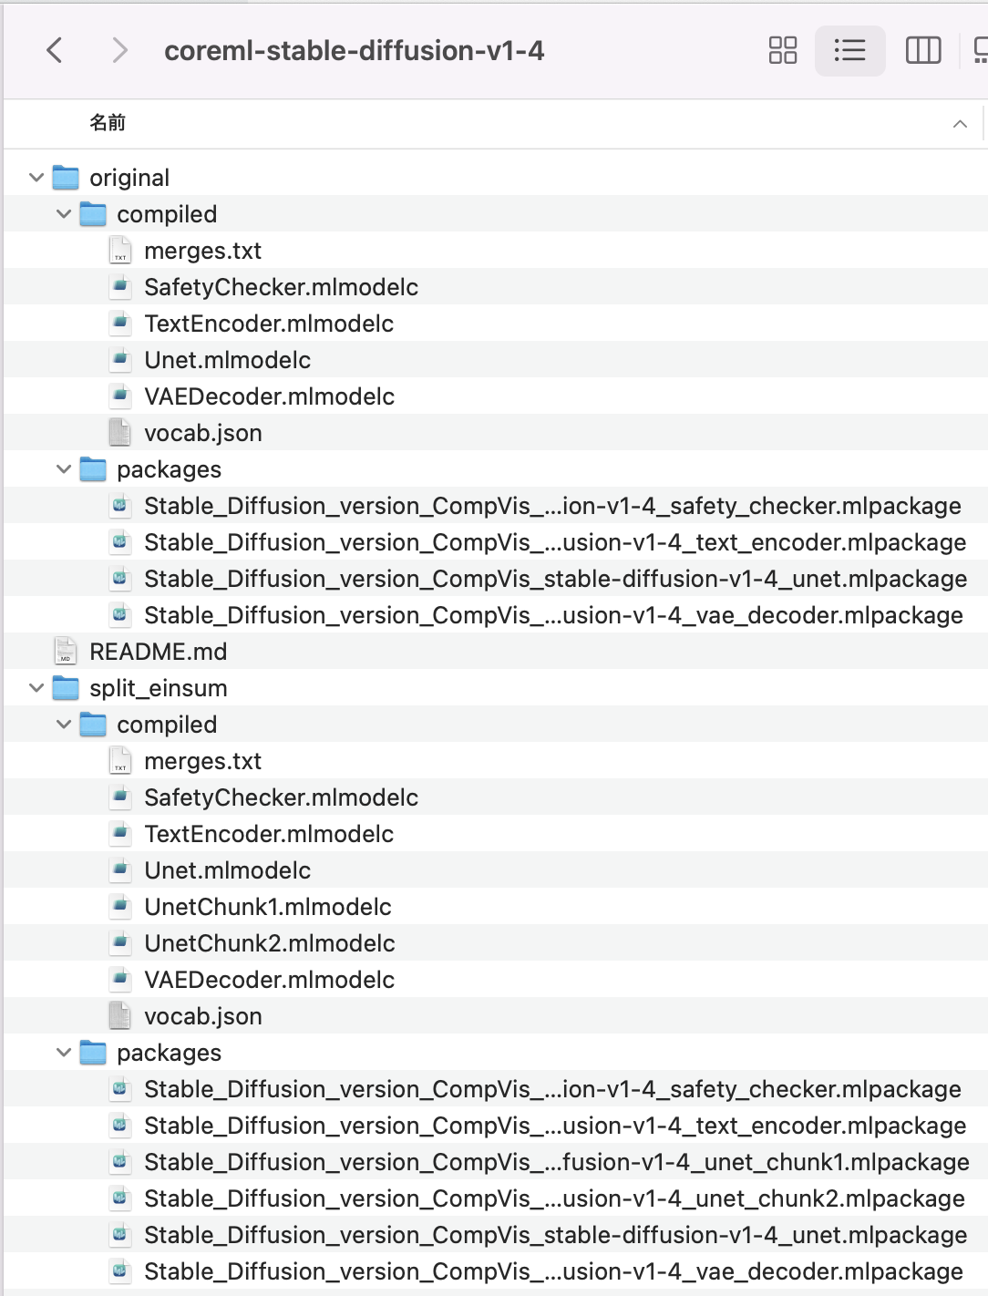Select original's vae_decoder.mlpackage icon
Viewport: 988px width, 1296px height.
pyautogui.click(x=120, y=615)
